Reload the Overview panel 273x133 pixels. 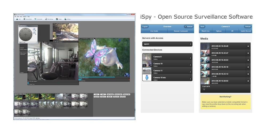[x=188, y=27]
